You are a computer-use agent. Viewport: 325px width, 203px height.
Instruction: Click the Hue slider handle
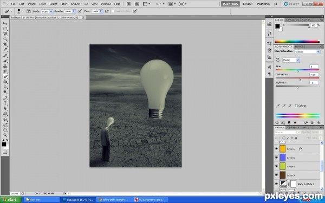tap(297, 71)
